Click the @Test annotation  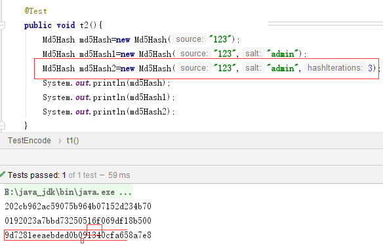pos(35,11)
